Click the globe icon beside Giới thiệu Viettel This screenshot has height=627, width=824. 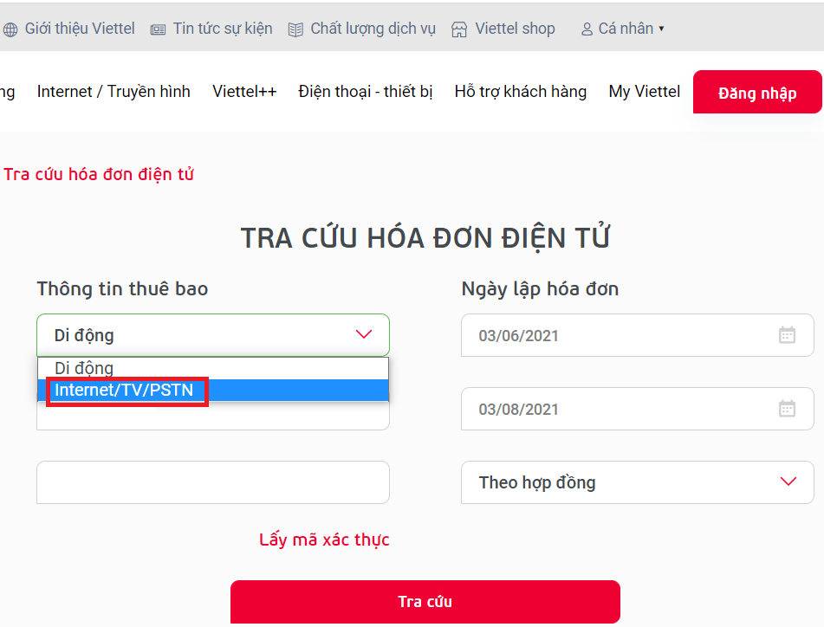click(12, 28)
